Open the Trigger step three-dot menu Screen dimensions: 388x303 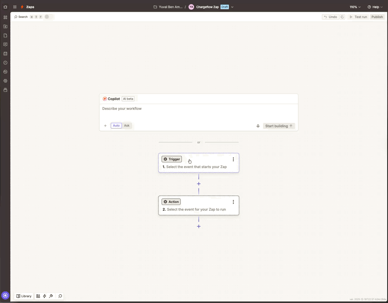pyautogui.click(x=233, y=159)
